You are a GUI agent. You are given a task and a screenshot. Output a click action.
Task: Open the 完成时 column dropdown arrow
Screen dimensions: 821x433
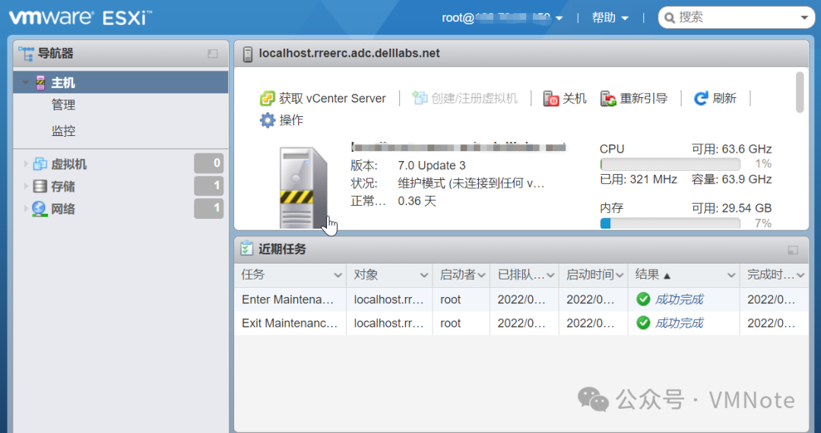(x=800, y=275)
